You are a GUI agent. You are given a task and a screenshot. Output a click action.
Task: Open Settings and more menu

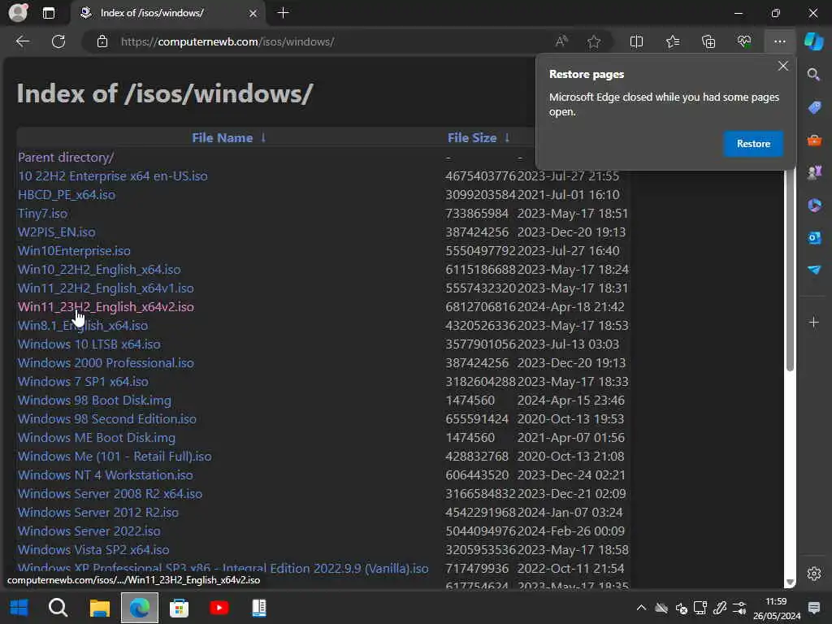click(779, 41)
